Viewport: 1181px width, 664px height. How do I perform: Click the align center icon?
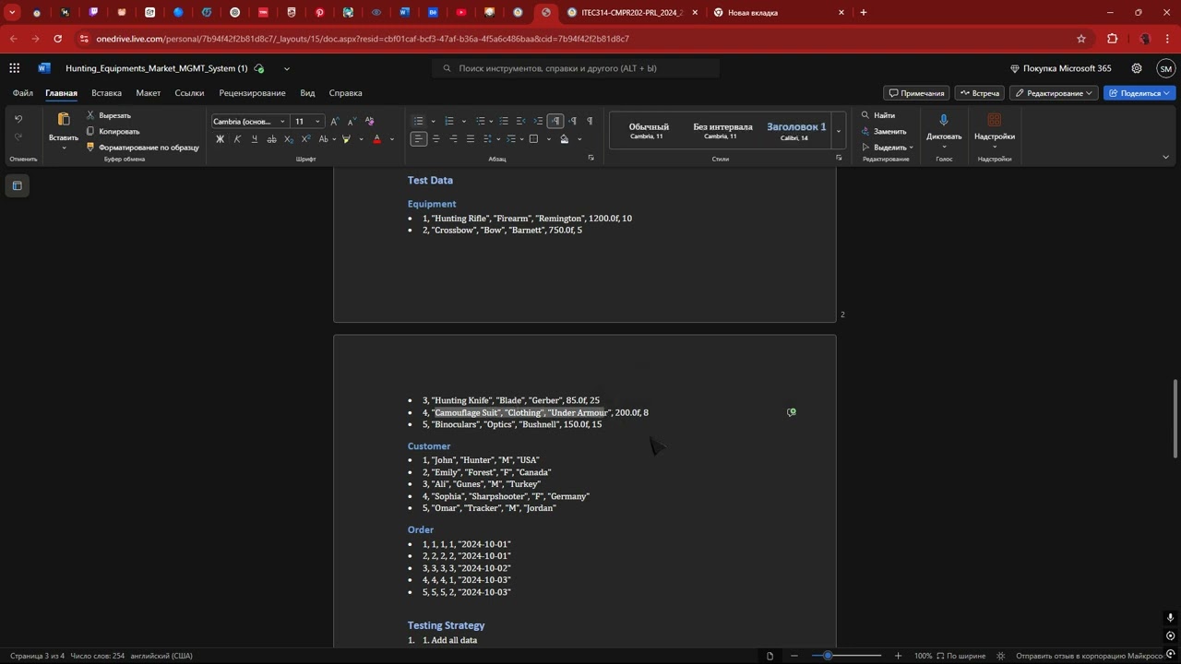tap(435, 139)
